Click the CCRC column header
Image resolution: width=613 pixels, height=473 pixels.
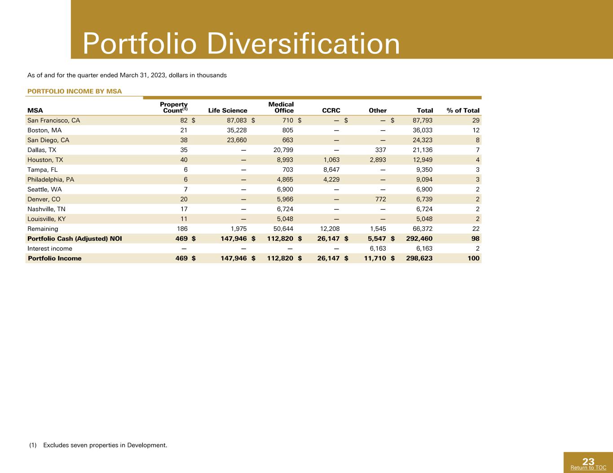[x=331, y=110]
